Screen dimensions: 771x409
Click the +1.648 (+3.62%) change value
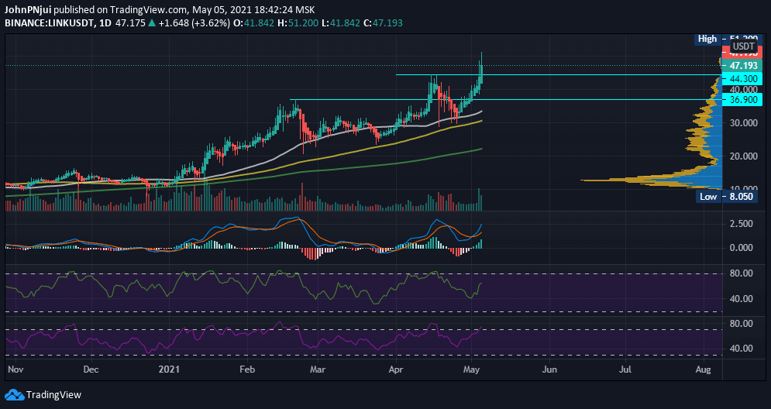pos(194,22)
